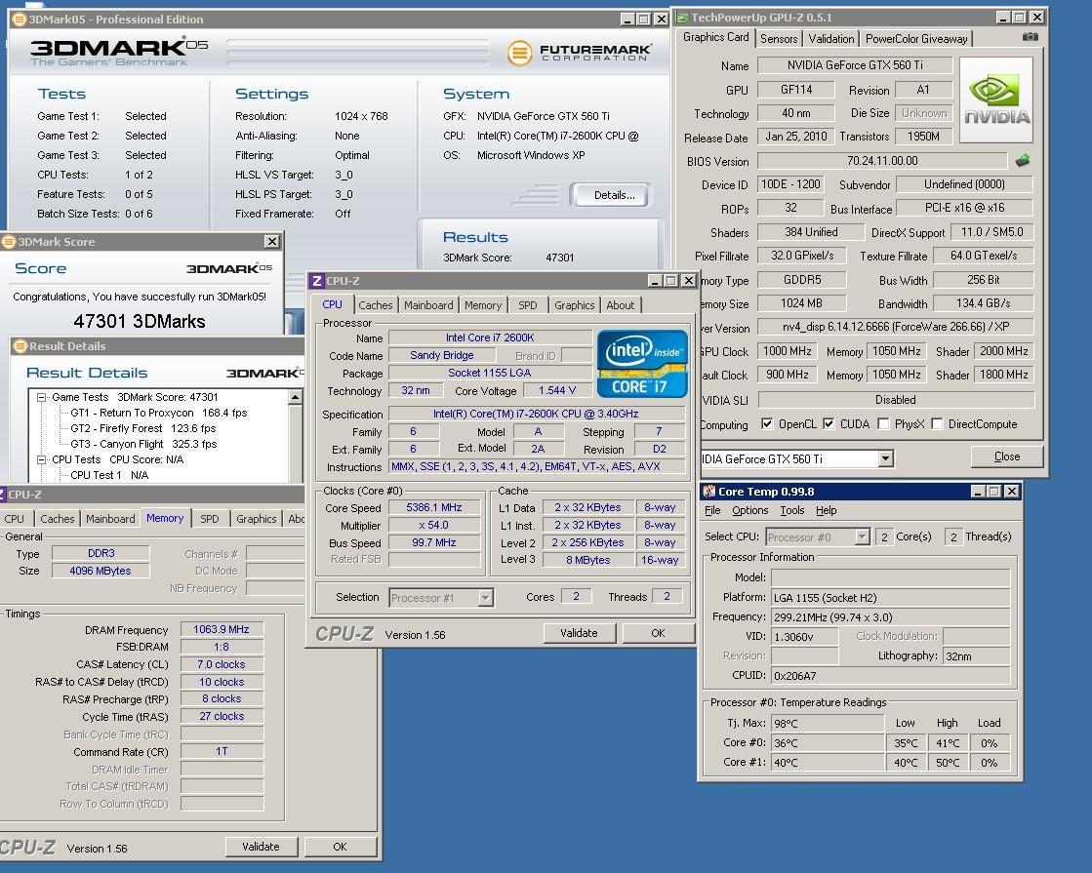Image resolution: width=1092 pixels, height=873 pixels.
Task: Click the Tj. Max 98°C field
Action: (x=828, y=724)
